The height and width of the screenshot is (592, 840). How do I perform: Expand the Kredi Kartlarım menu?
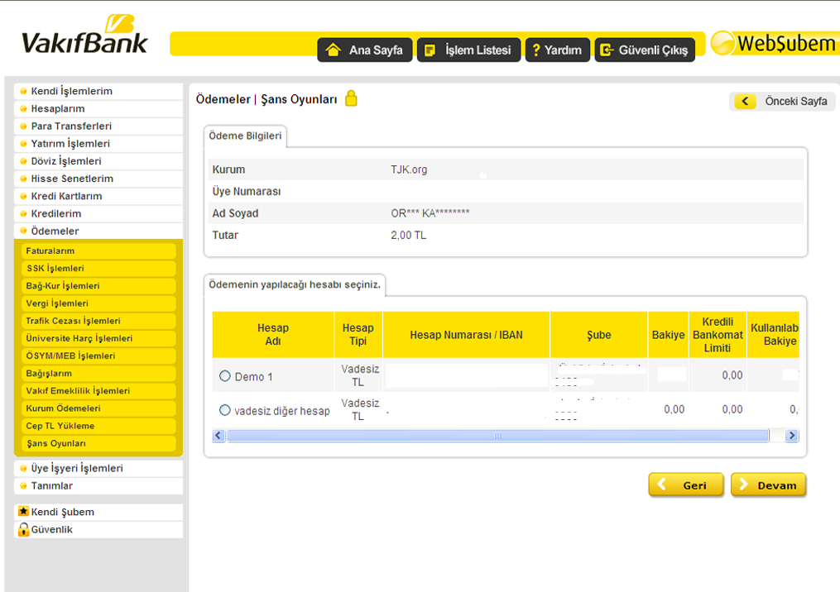point(98,196)
